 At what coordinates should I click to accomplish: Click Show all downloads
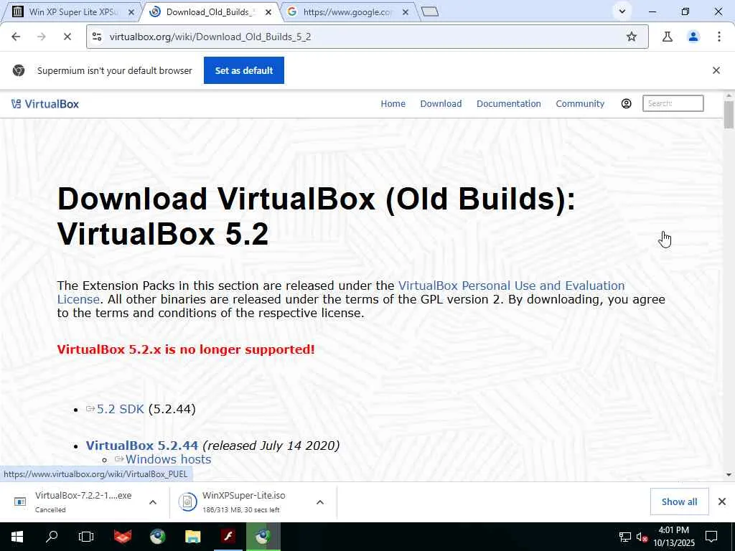679,501
